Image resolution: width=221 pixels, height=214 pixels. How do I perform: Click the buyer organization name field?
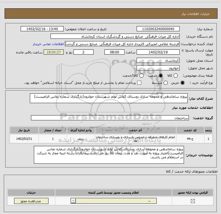(x=115, y=36)
